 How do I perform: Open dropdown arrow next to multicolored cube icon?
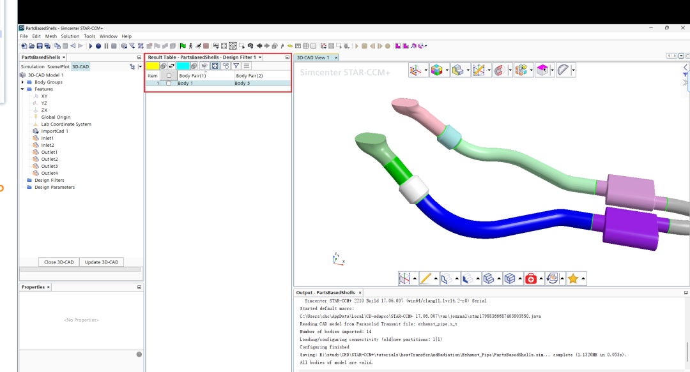click(447, 70)
